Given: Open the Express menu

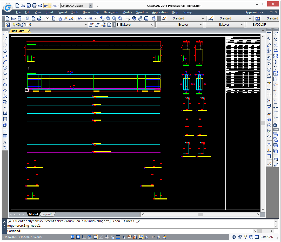Looking at the screenshot, I should point(188,12).
